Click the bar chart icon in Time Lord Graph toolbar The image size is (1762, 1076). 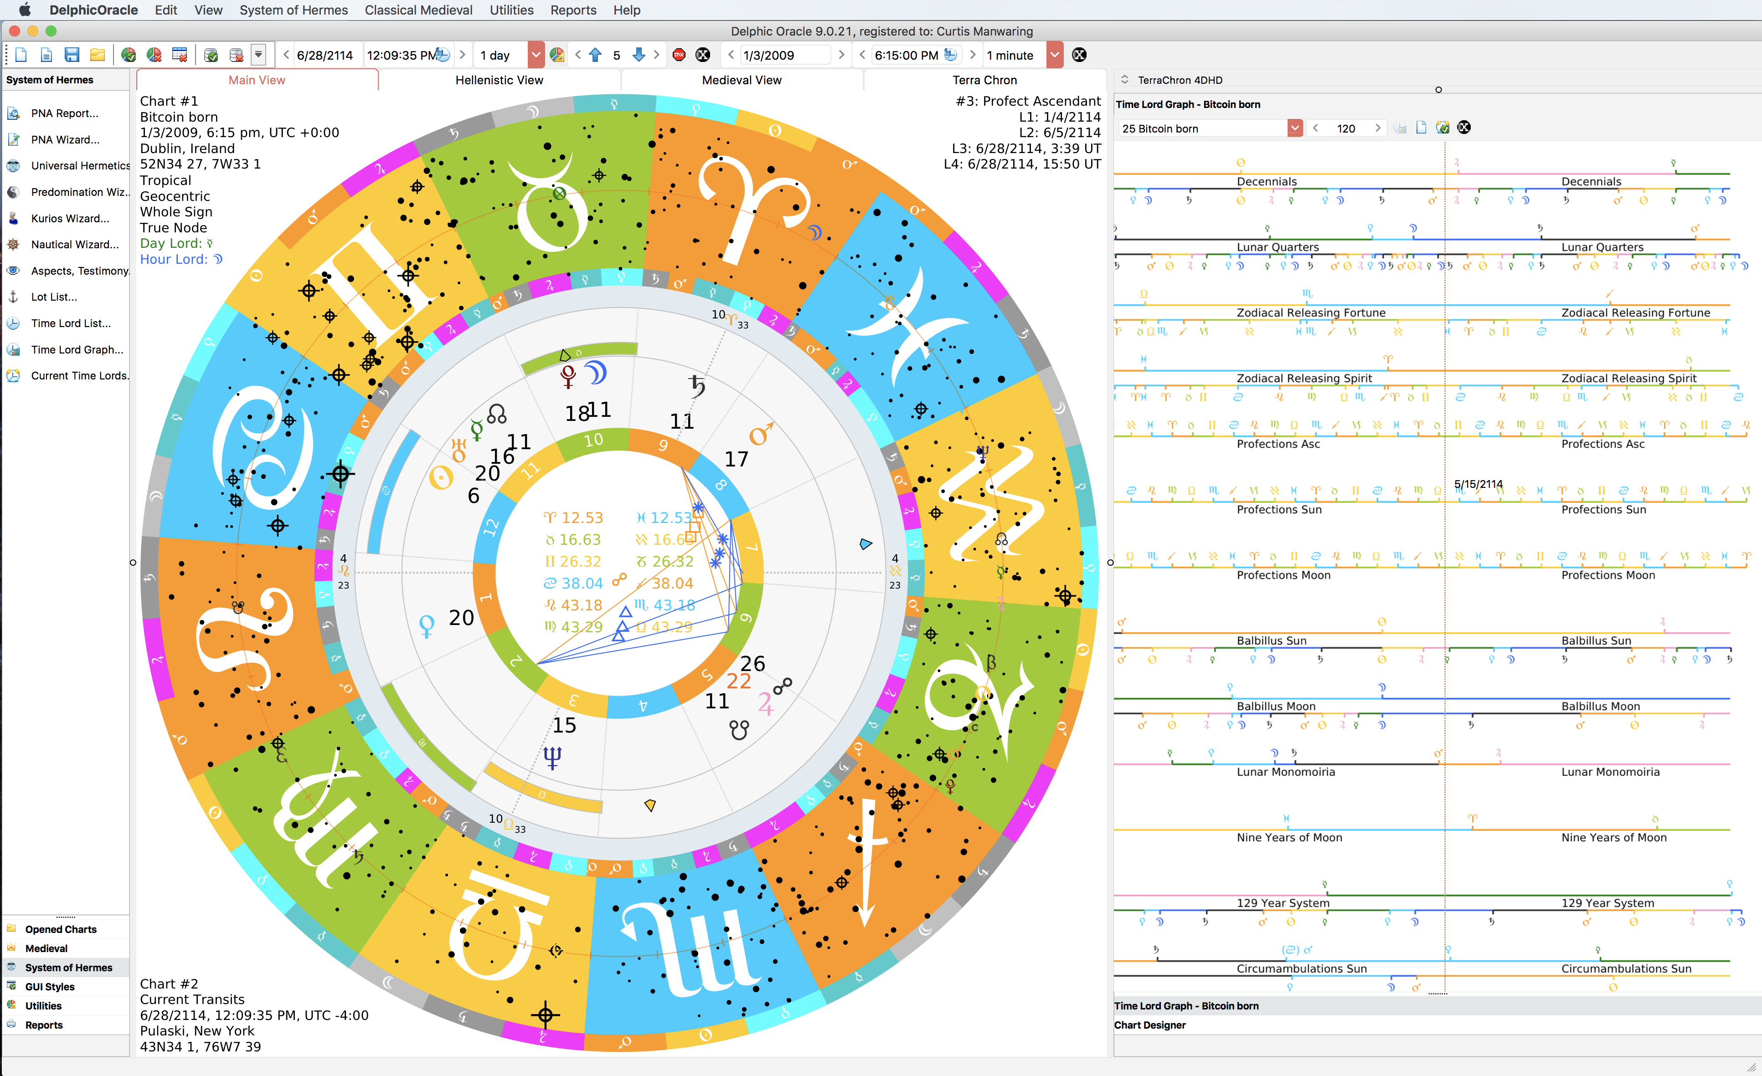1400,128
